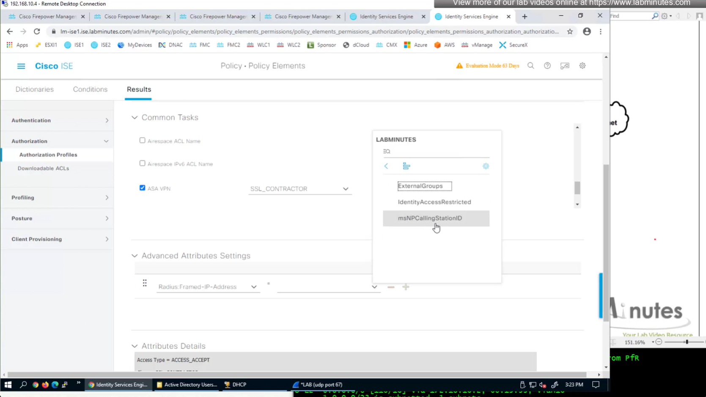
Task: Click the search icon in ISE header
Action: pos(530,66)
